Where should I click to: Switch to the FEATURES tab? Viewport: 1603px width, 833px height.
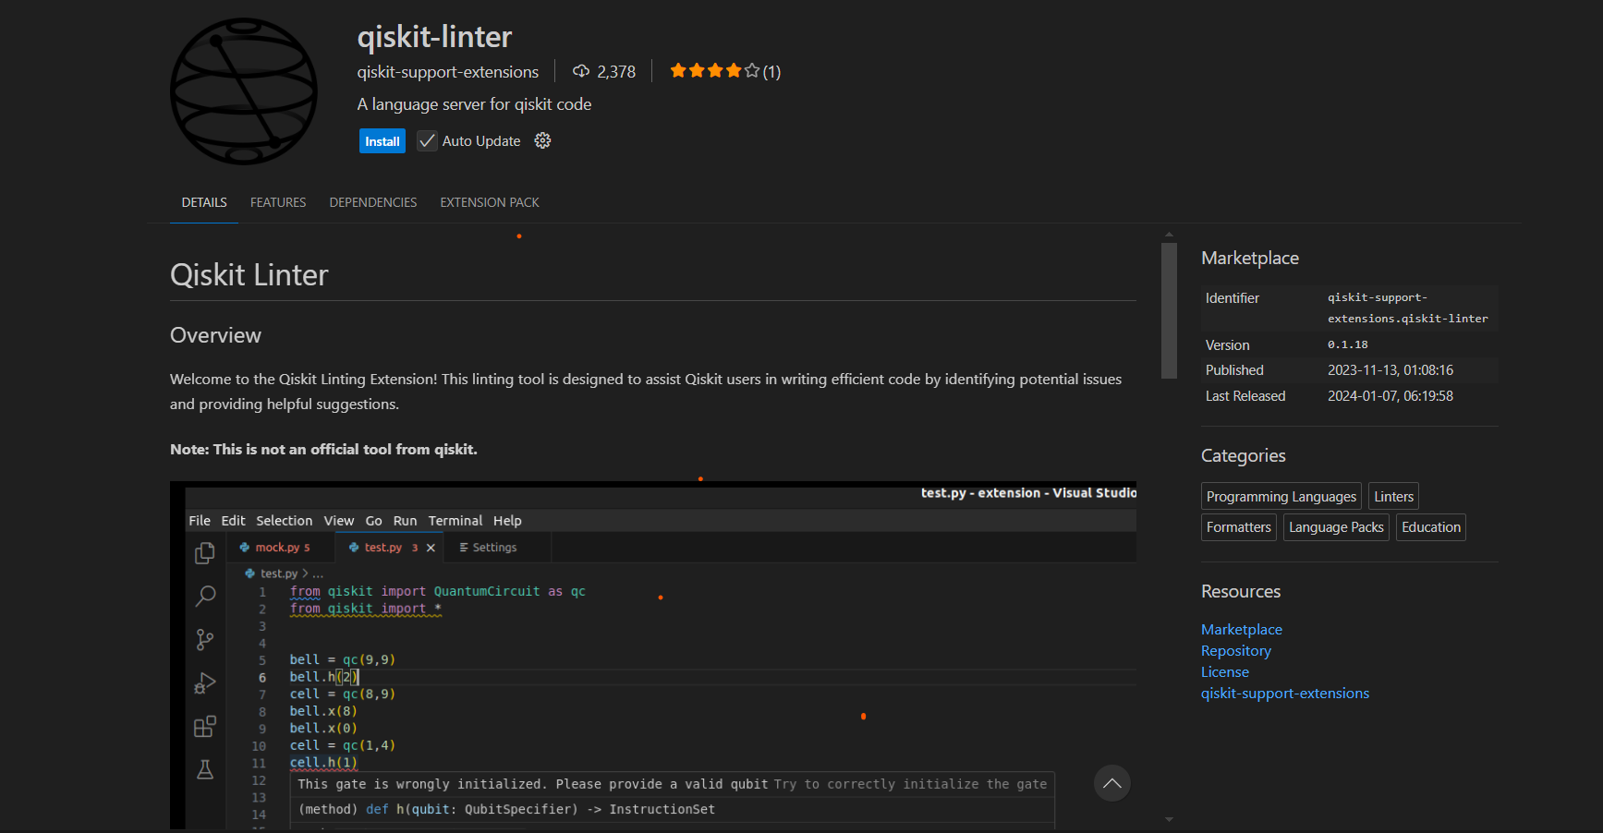tap(278, 202)
